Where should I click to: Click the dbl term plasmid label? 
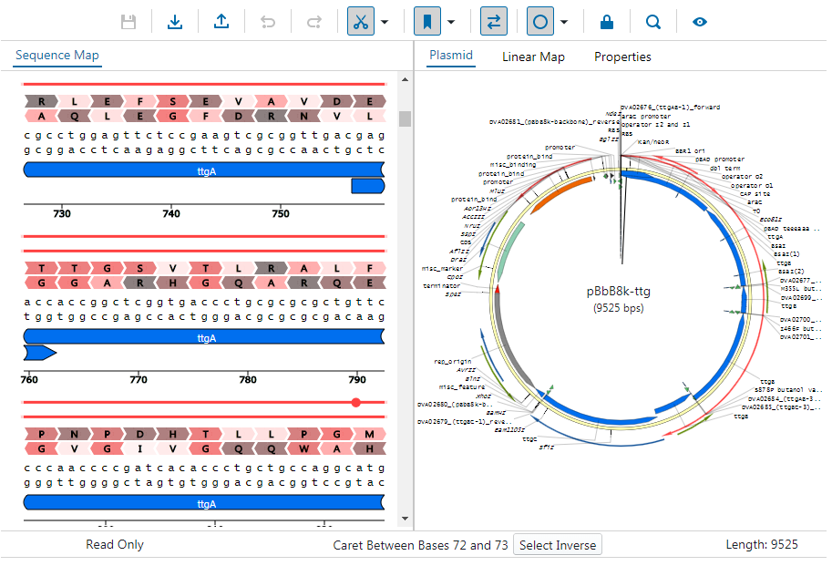(724, 168)
